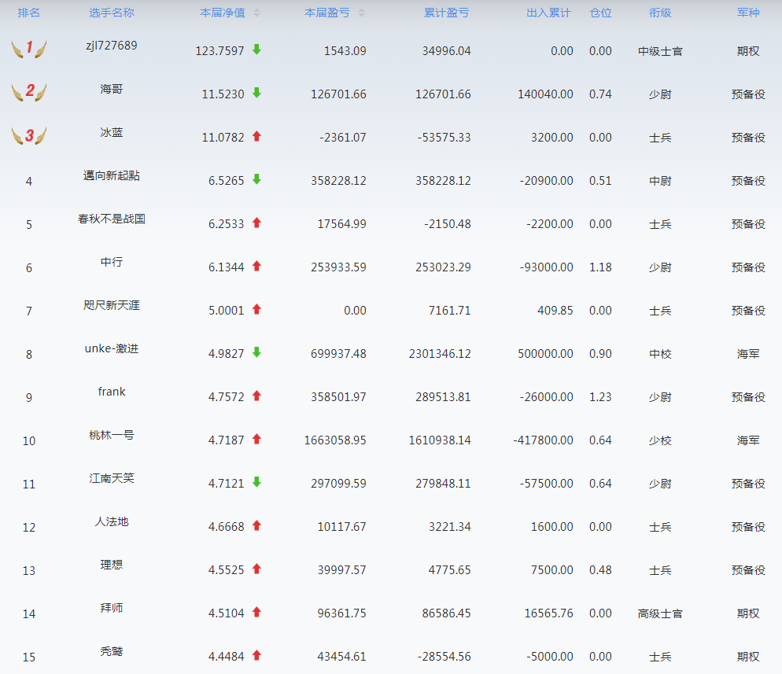
Task: Click green down arrow beside 11.5230
Action: [256, 93]
